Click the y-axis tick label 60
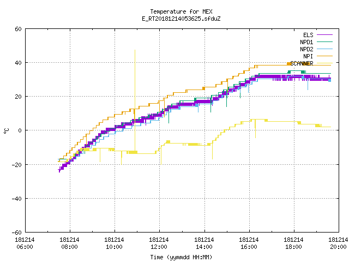 click(x=18, y=29)
